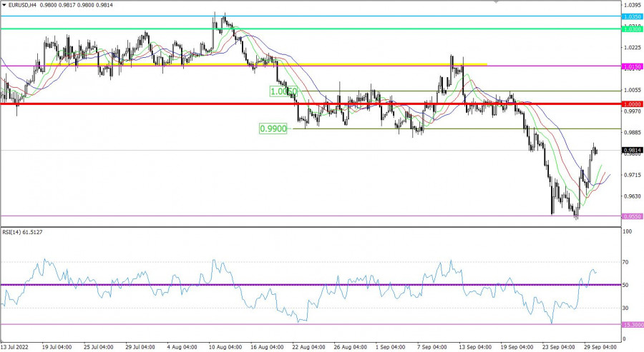Click the purple RSI 50 level line
The width and height of the screenshot is (644, 352).
(215, 284)
